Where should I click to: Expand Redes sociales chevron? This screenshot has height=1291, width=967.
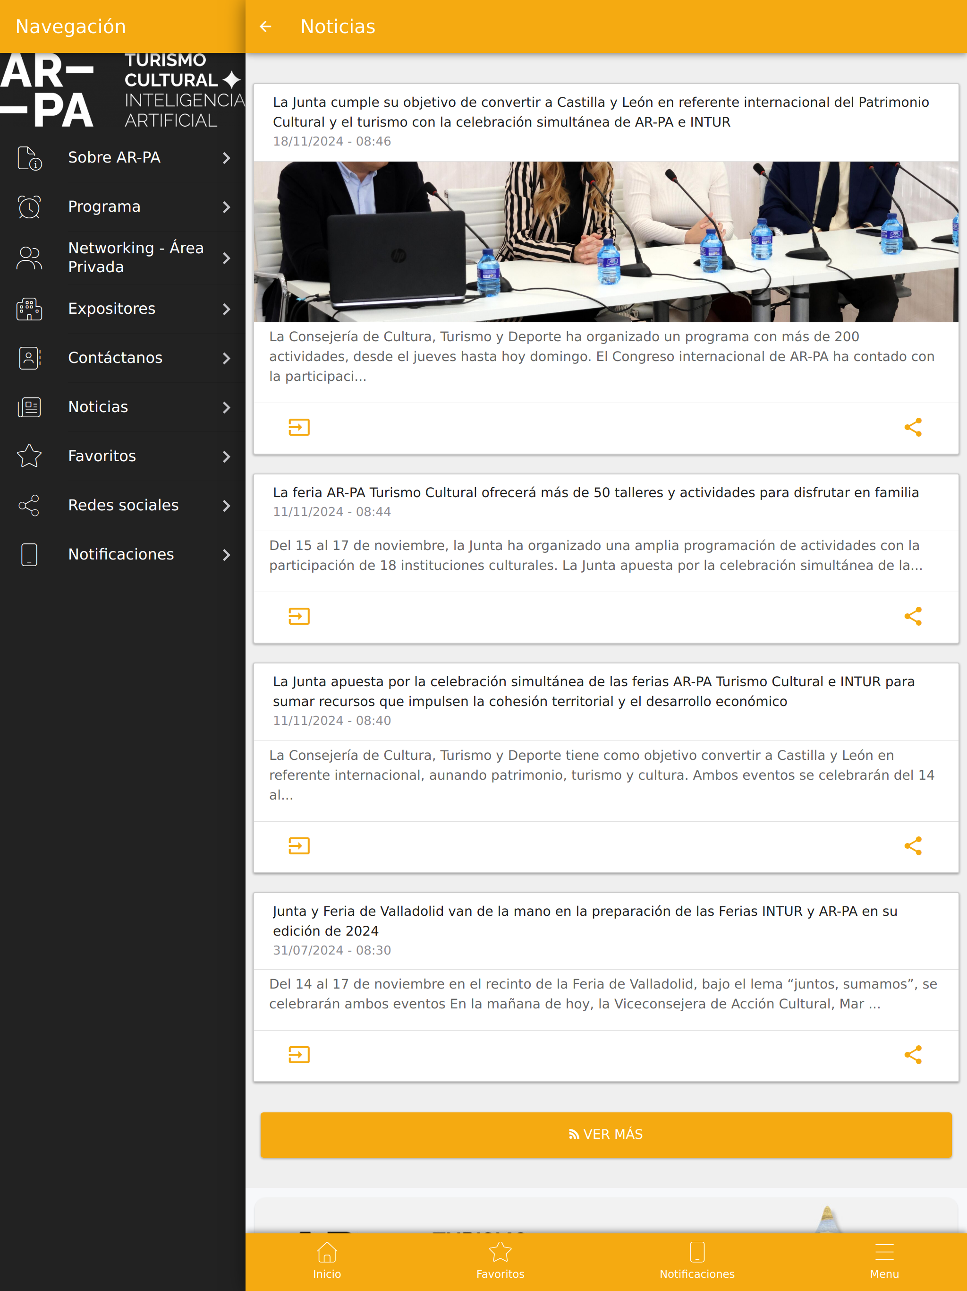(226, 506)
